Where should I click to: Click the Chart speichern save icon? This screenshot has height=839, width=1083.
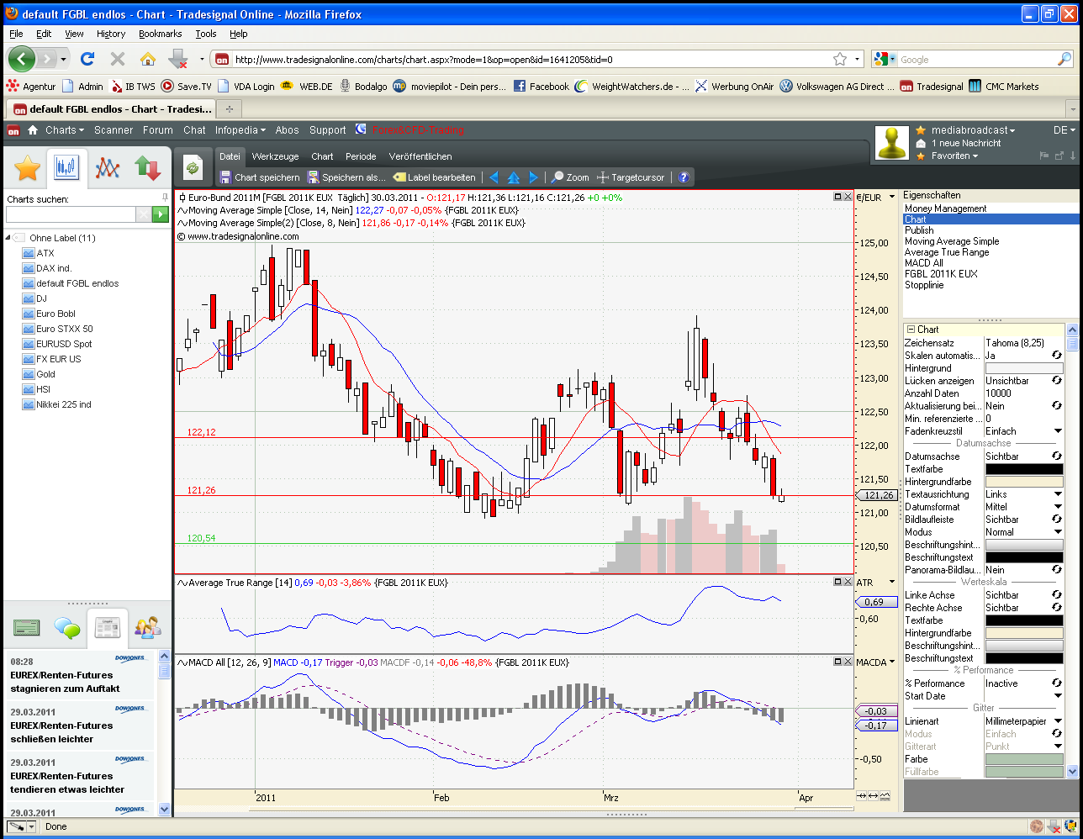click(225, 177)
